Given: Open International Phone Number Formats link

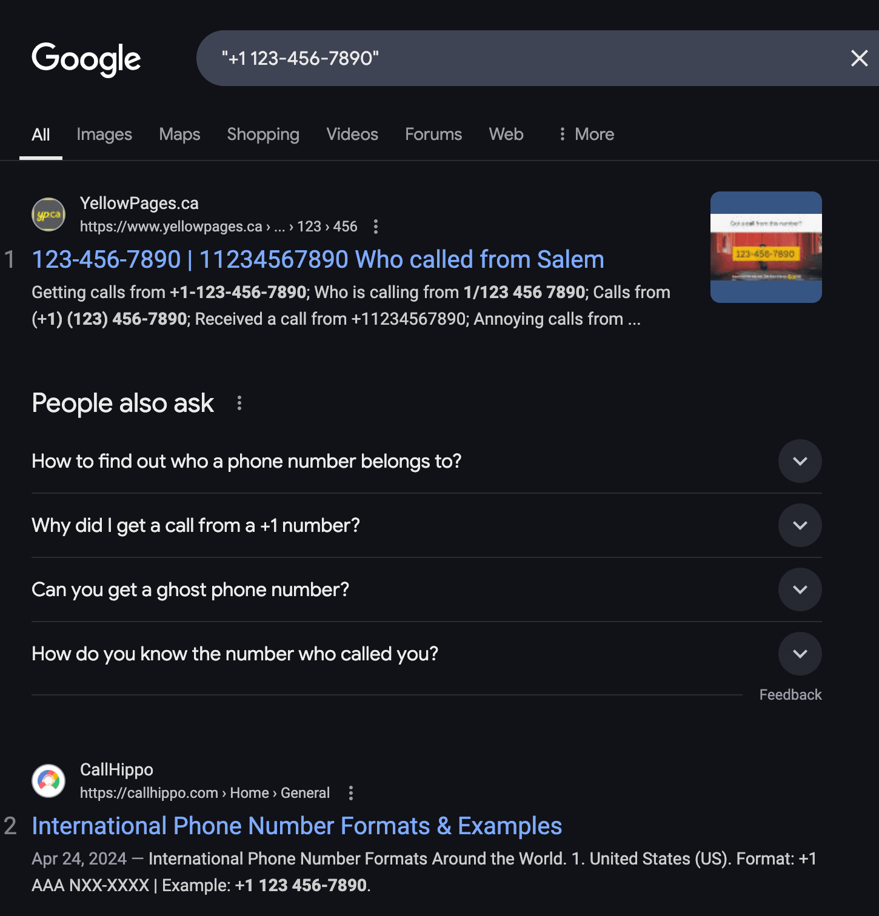Looking at the screenshot, I should 297,826.
